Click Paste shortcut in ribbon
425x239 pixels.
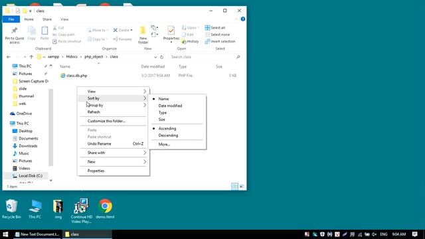click(x=66, y=41)
